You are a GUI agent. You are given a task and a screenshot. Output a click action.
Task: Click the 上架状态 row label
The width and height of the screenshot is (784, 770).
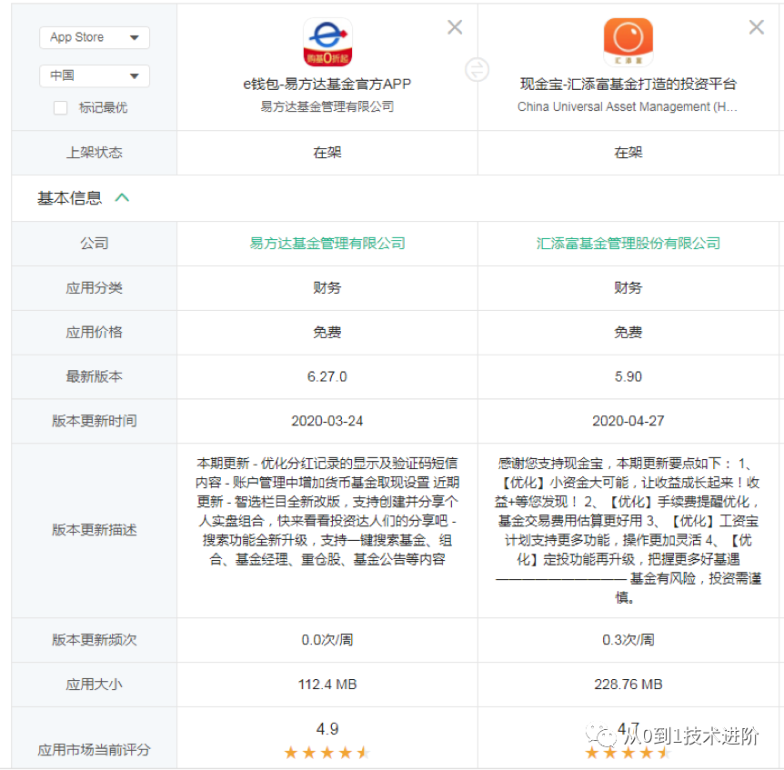pos(95,153)
